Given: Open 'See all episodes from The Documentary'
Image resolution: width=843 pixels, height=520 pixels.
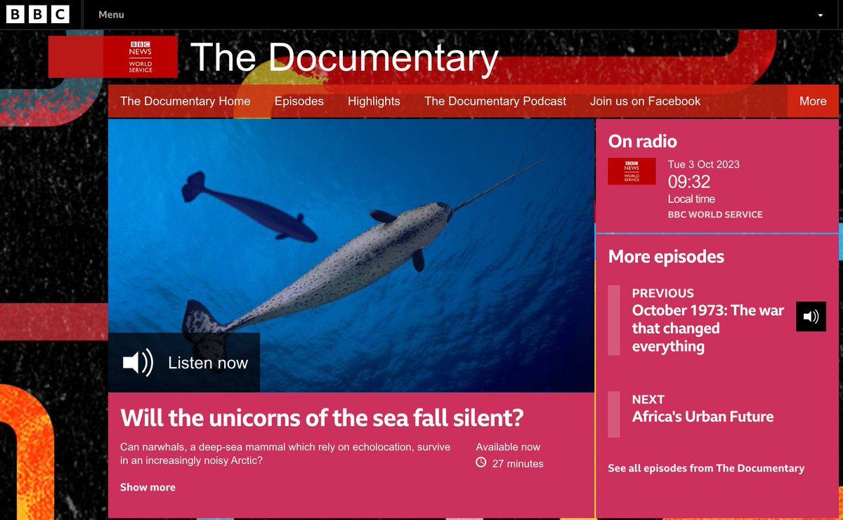Looking at the screenshot, I should pyautogui.click(x=706, y=468).
